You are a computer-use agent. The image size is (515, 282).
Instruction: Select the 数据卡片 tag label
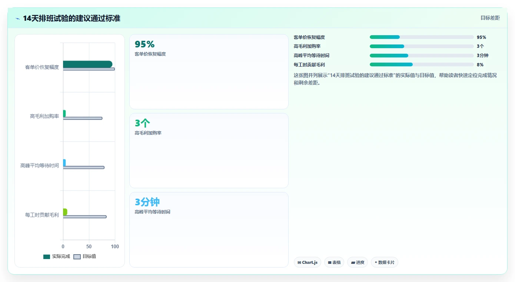pos(386,262)
